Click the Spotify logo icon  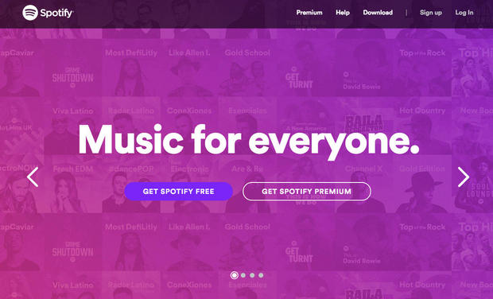(30, 13)
